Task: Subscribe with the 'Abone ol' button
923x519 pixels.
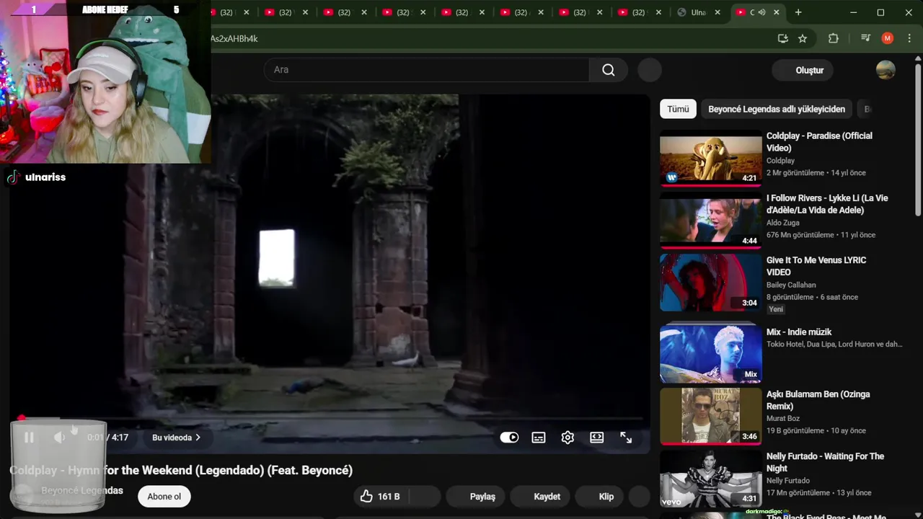Action: [164, 496]
